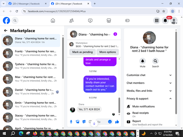
Task: Bookmark this page with the star
Action: [164, 11]
